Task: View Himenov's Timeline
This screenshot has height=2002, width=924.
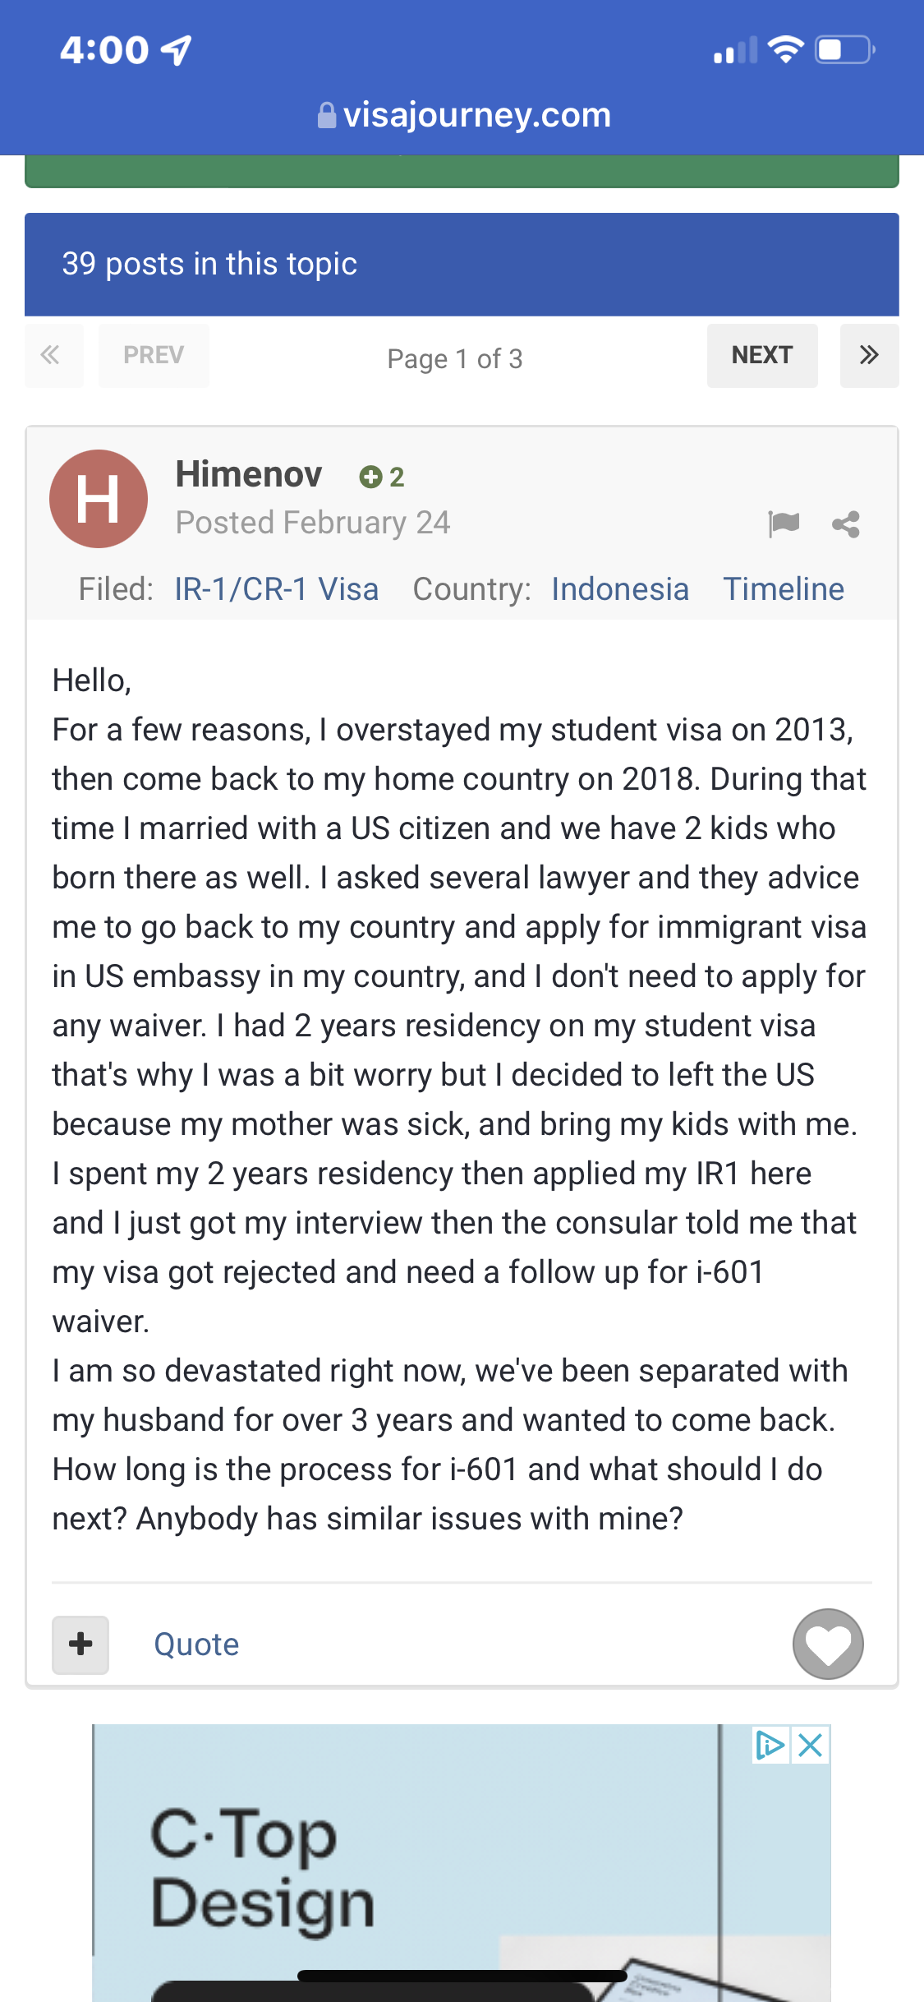Action: coord(784,589)
